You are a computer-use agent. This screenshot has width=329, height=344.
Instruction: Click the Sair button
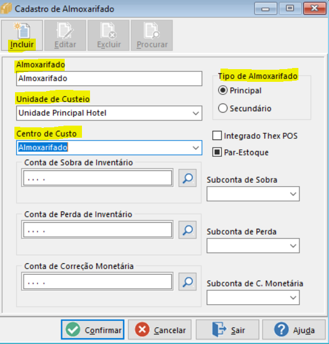click(227, 330)
